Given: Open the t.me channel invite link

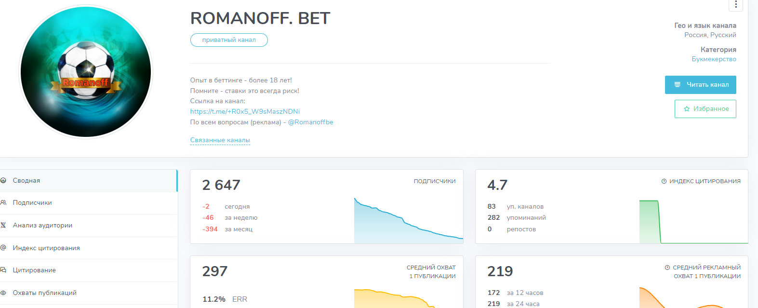Looking at the screenshot, I should [x=245, y=111].
